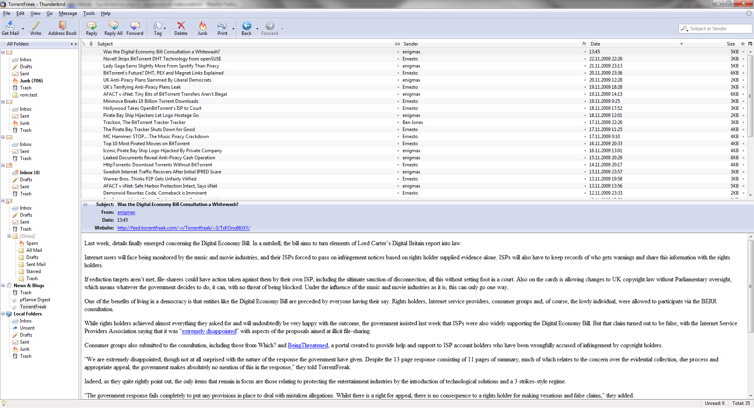Open the Tools menu
754x408 pixels.
point(89,13)
